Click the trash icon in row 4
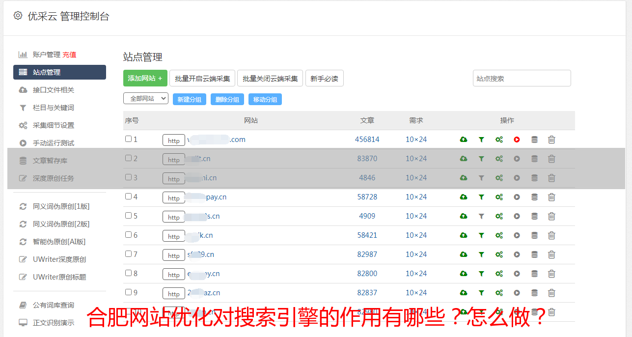The width and height of the screenshot is (632, 337). 551,197
